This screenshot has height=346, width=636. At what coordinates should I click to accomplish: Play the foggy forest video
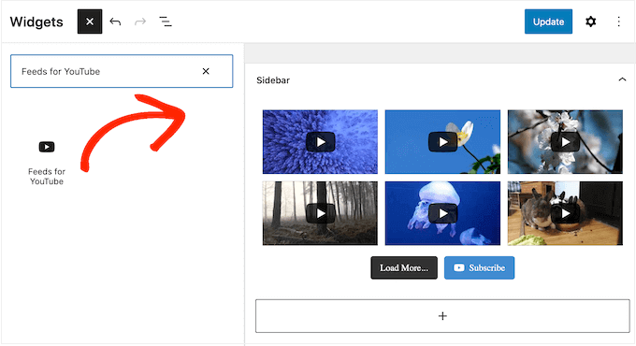tap(320, 213)
